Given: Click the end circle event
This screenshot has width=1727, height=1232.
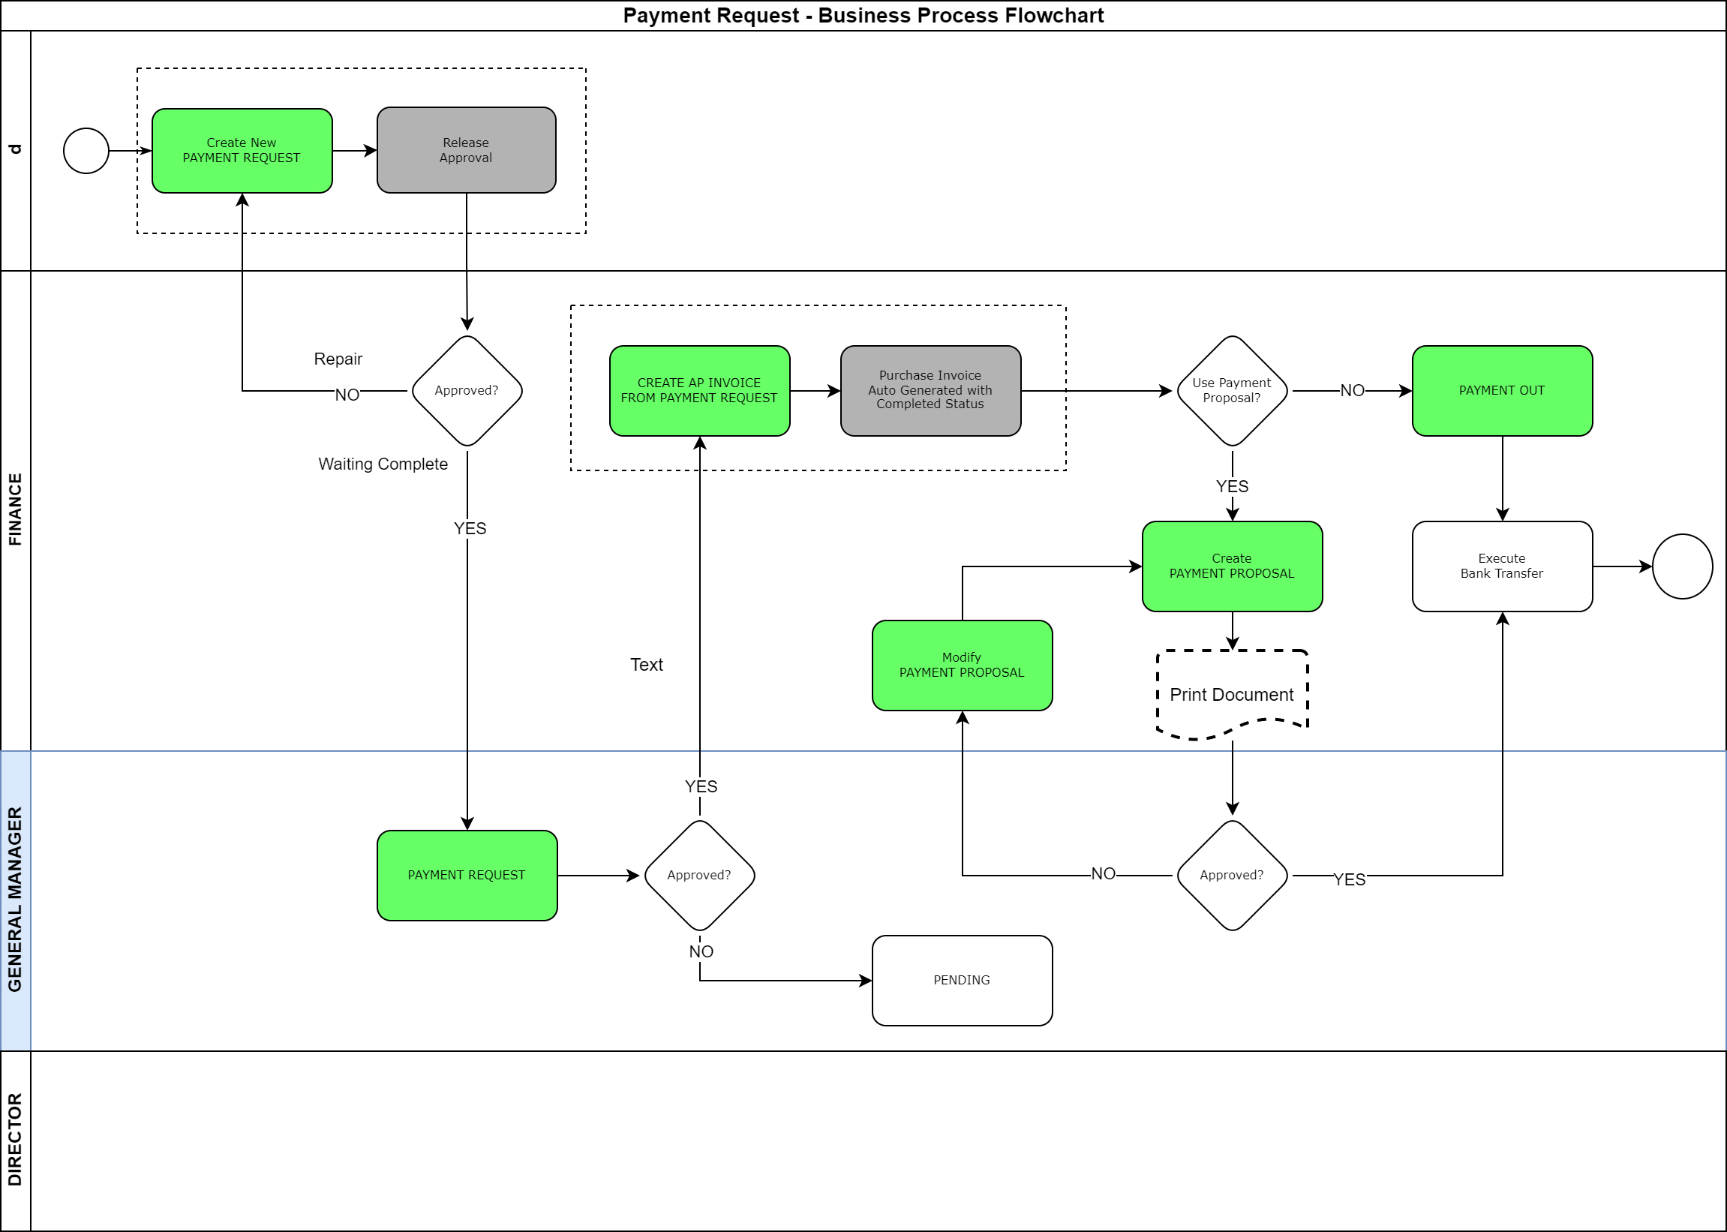Looking at the screenshot, I should pyautogui.click(x=1681, y=566).
